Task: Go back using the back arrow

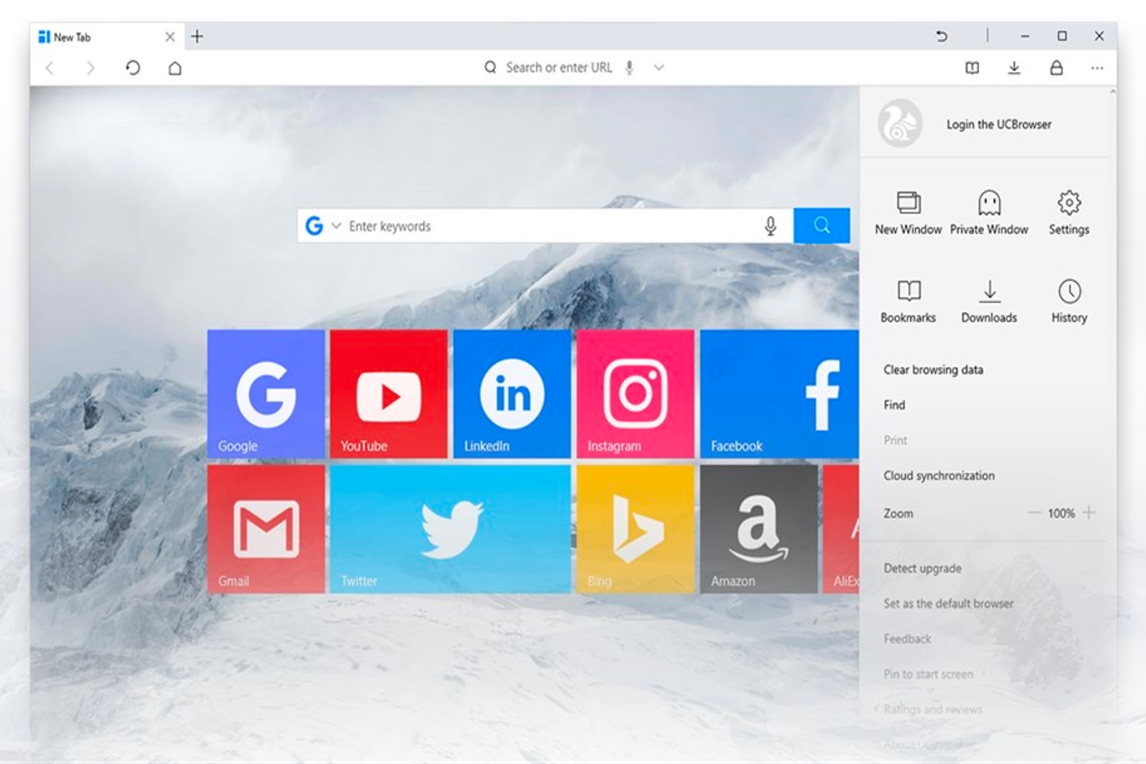Action: [x=50, y=68]
